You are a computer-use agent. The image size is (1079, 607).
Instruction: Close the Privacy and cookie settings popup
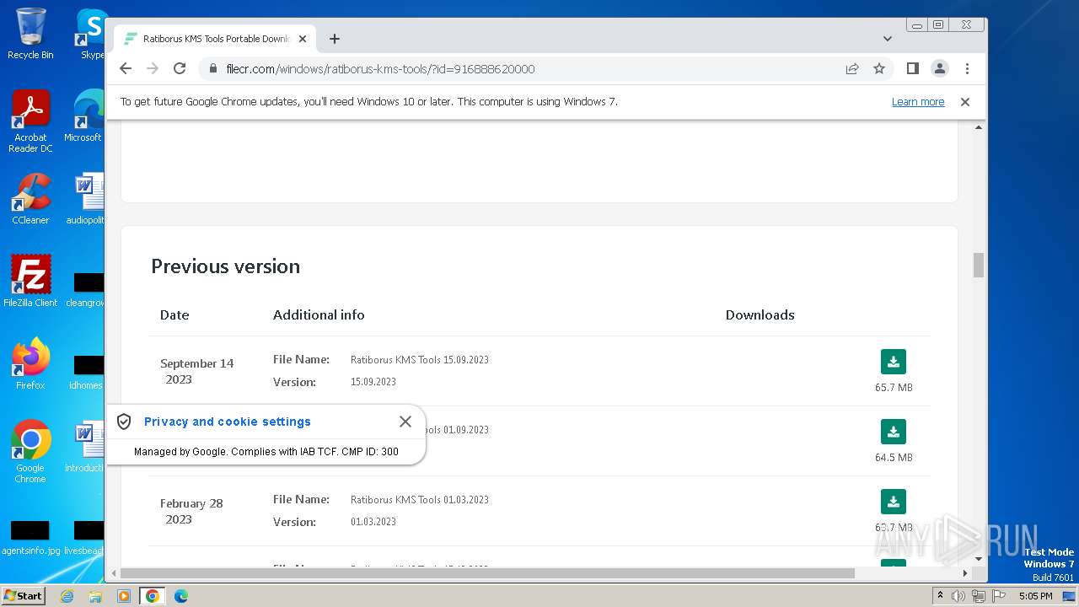(x=405, y=422)
